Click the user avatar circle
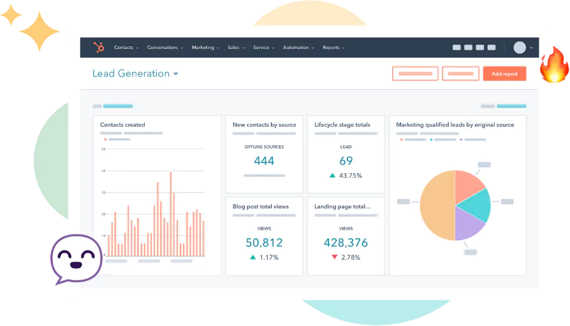The width and height of the screenshot is (570, 326). click(520, 48)
